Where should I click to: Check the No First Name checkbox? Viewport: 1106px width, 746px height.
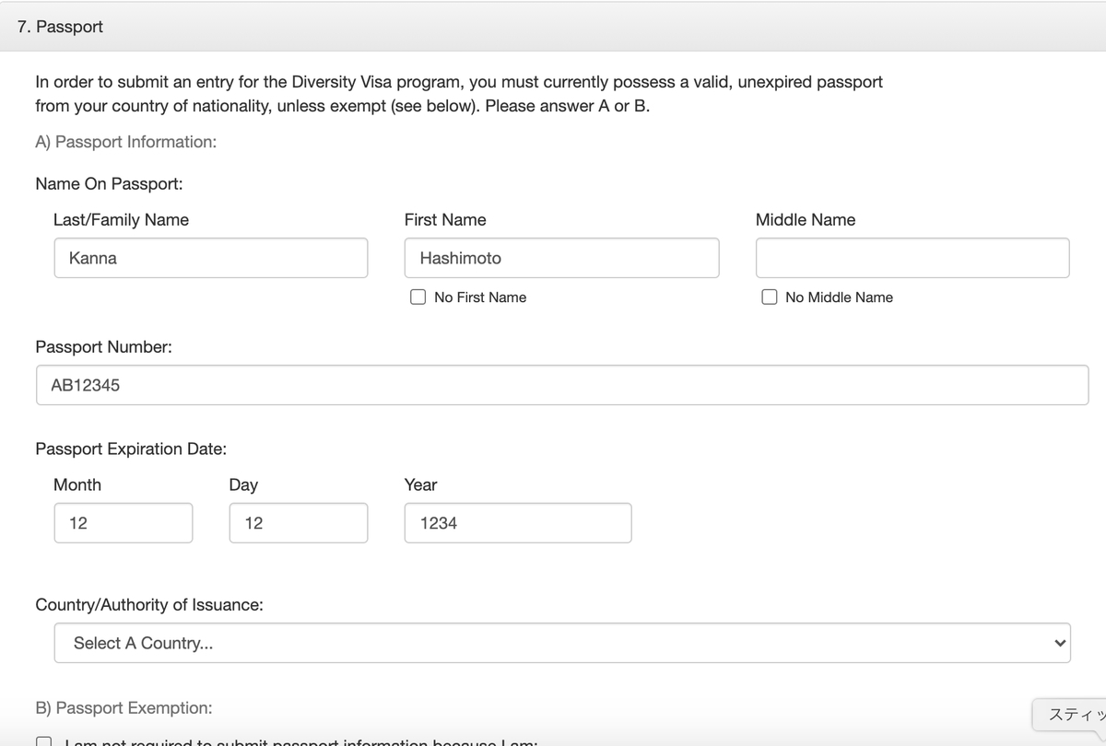pyautogui.click(x=418, y=297)
